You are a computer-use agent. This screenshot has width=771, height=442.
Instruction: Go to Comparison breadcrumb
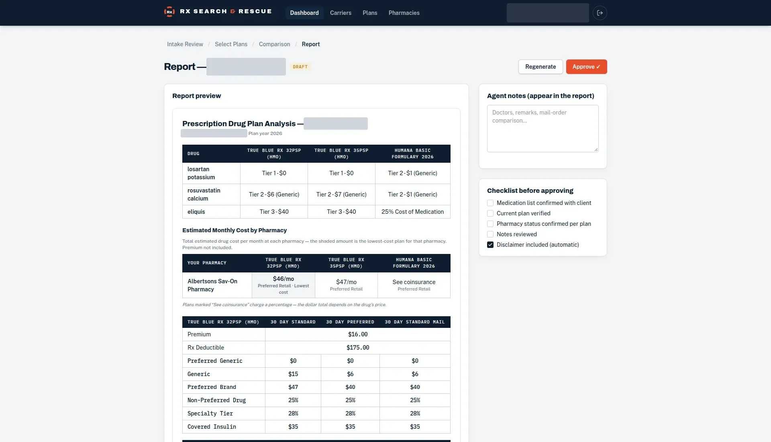[274, 44]
